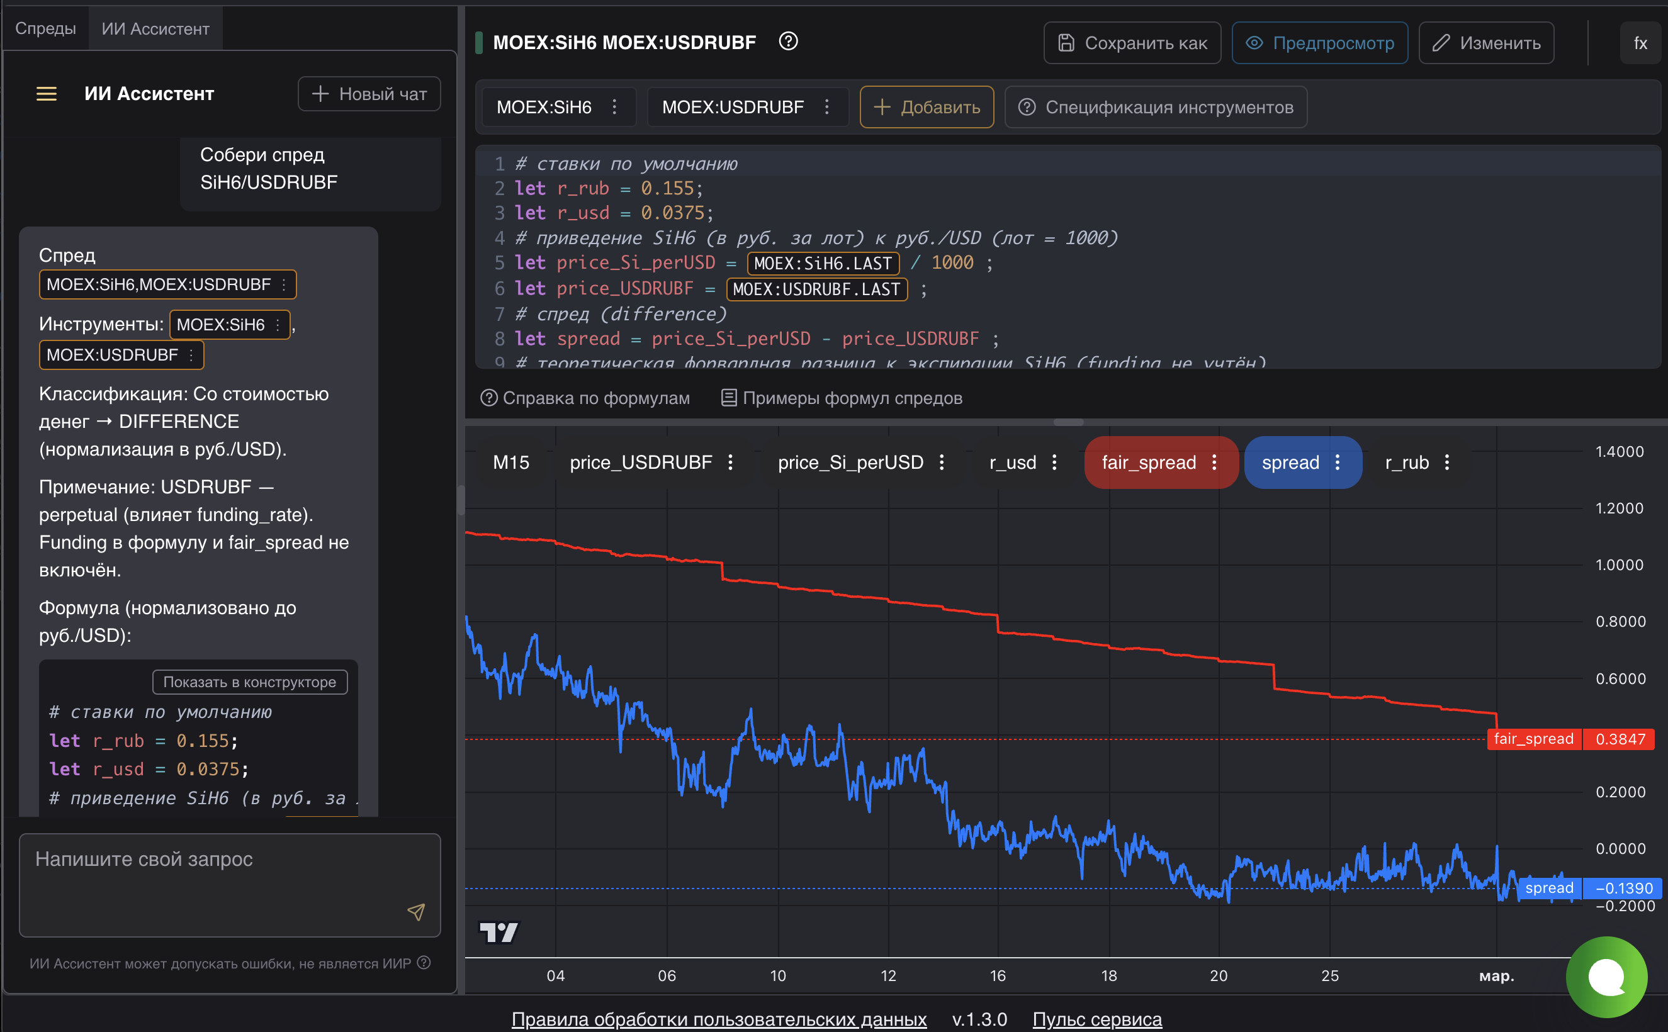
Task: Toggle the red fair_spread series chip
Action: click(1149, 463)
